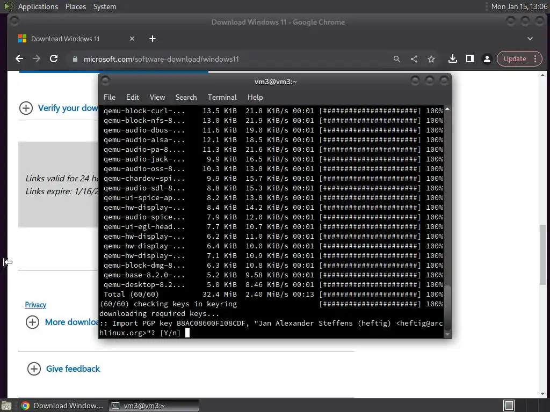Click the Chrome forward arrow
The height and width of the screenshot is (412, 550).
tap(37, 59)
